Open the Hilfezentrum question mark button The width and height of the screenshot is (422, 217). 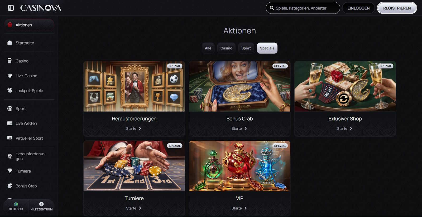(x=41, y=206)
